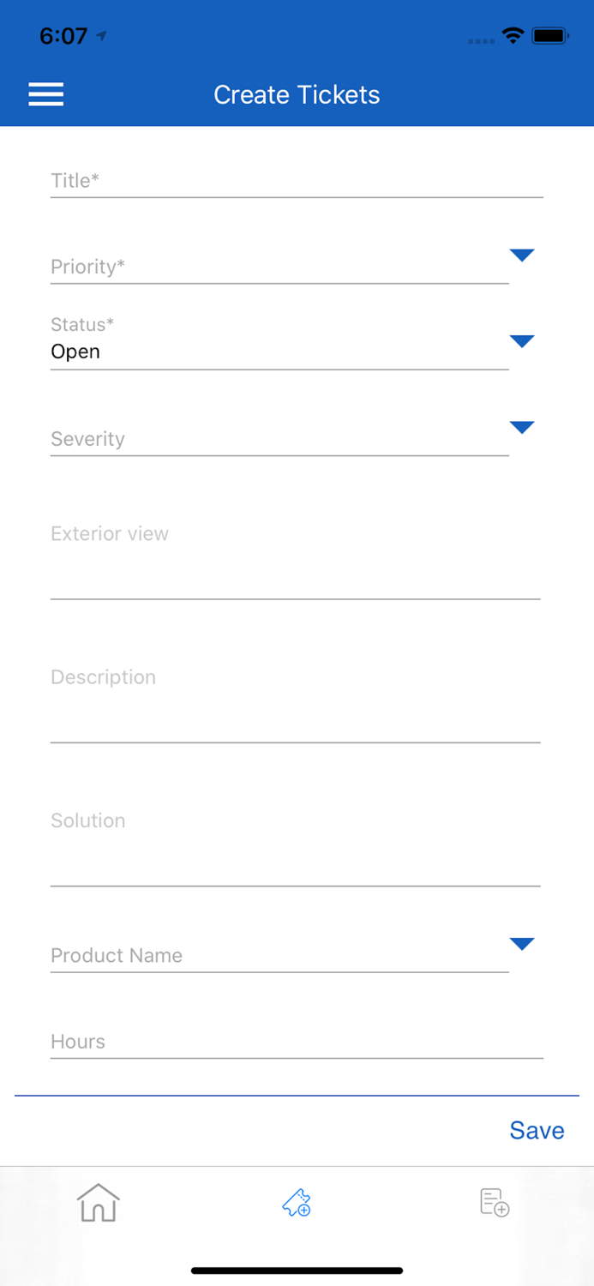Select the Create Ticket icon in bottom bar
The height and width of the screenshot is (1286, 594).
pyautogui.click(x=297, y=1204)
